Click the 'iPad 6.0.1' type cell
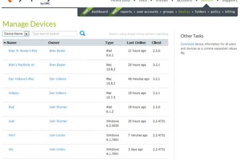Image resolution: width=240 pixels, height=160 pixels. pos(110,53)
